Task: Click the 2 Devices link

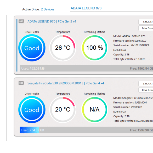Action: pos(48,9)
